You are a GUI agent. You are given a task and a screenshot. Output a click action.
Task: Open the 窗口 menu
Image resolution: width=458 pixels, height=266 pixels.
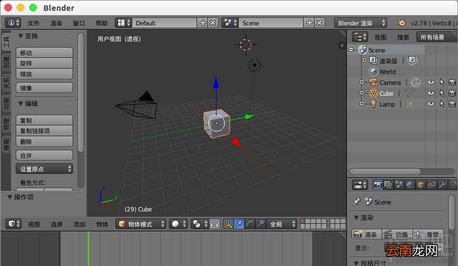tap(79, 23)
